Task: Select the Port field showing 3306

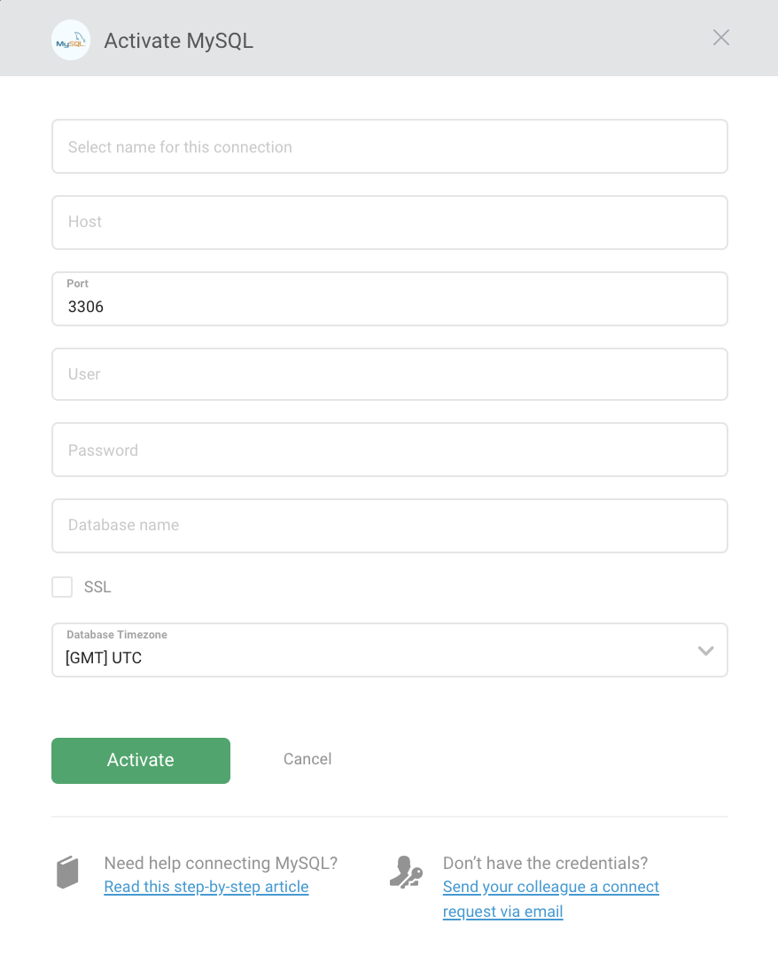Action: coord(390,300)
